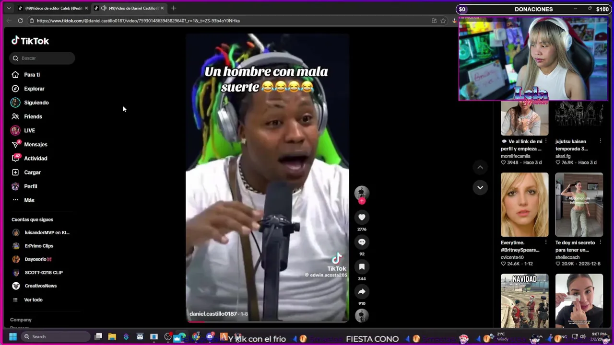This screenshot has height=345, width=614.
Task: Seek in the video progress bar
Action: pos(267,322)
